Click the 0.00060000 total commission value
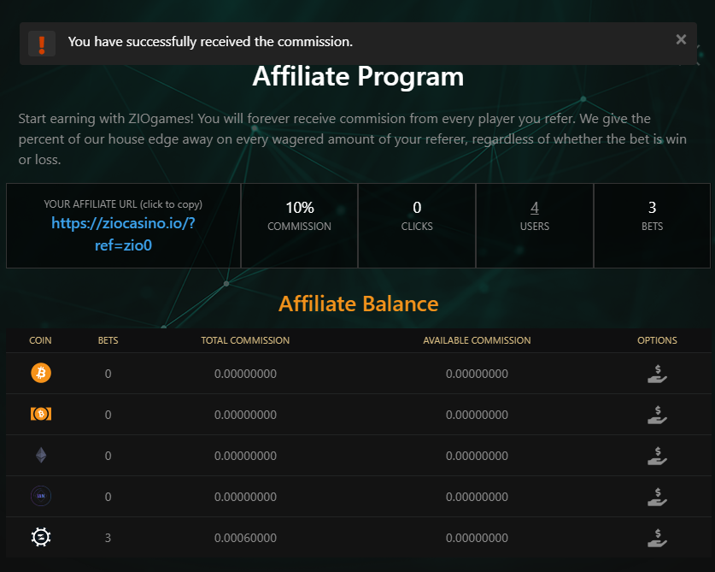 coord(245,538)
